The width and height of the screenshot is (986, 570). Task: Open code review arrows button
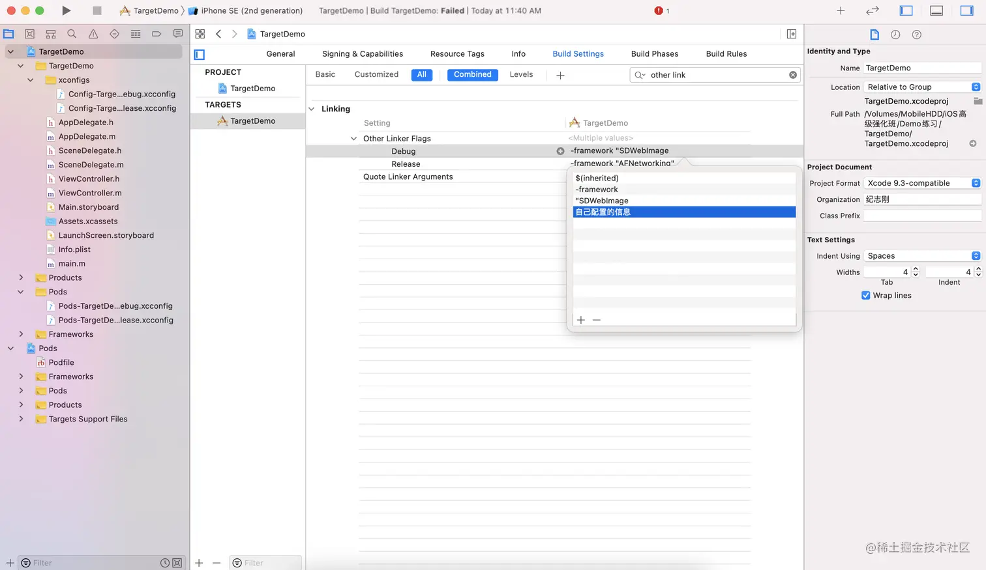tap(873, 10)
